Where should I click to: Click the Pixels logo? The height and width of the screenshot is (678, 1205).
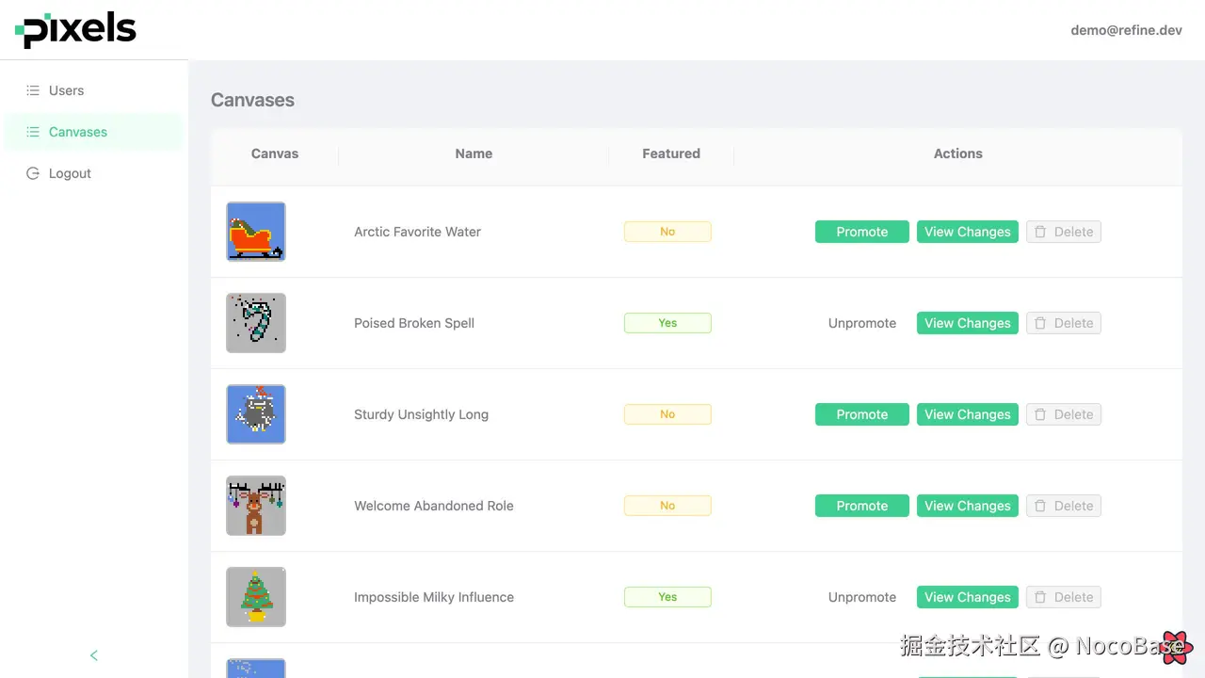(x=75, y=30)
